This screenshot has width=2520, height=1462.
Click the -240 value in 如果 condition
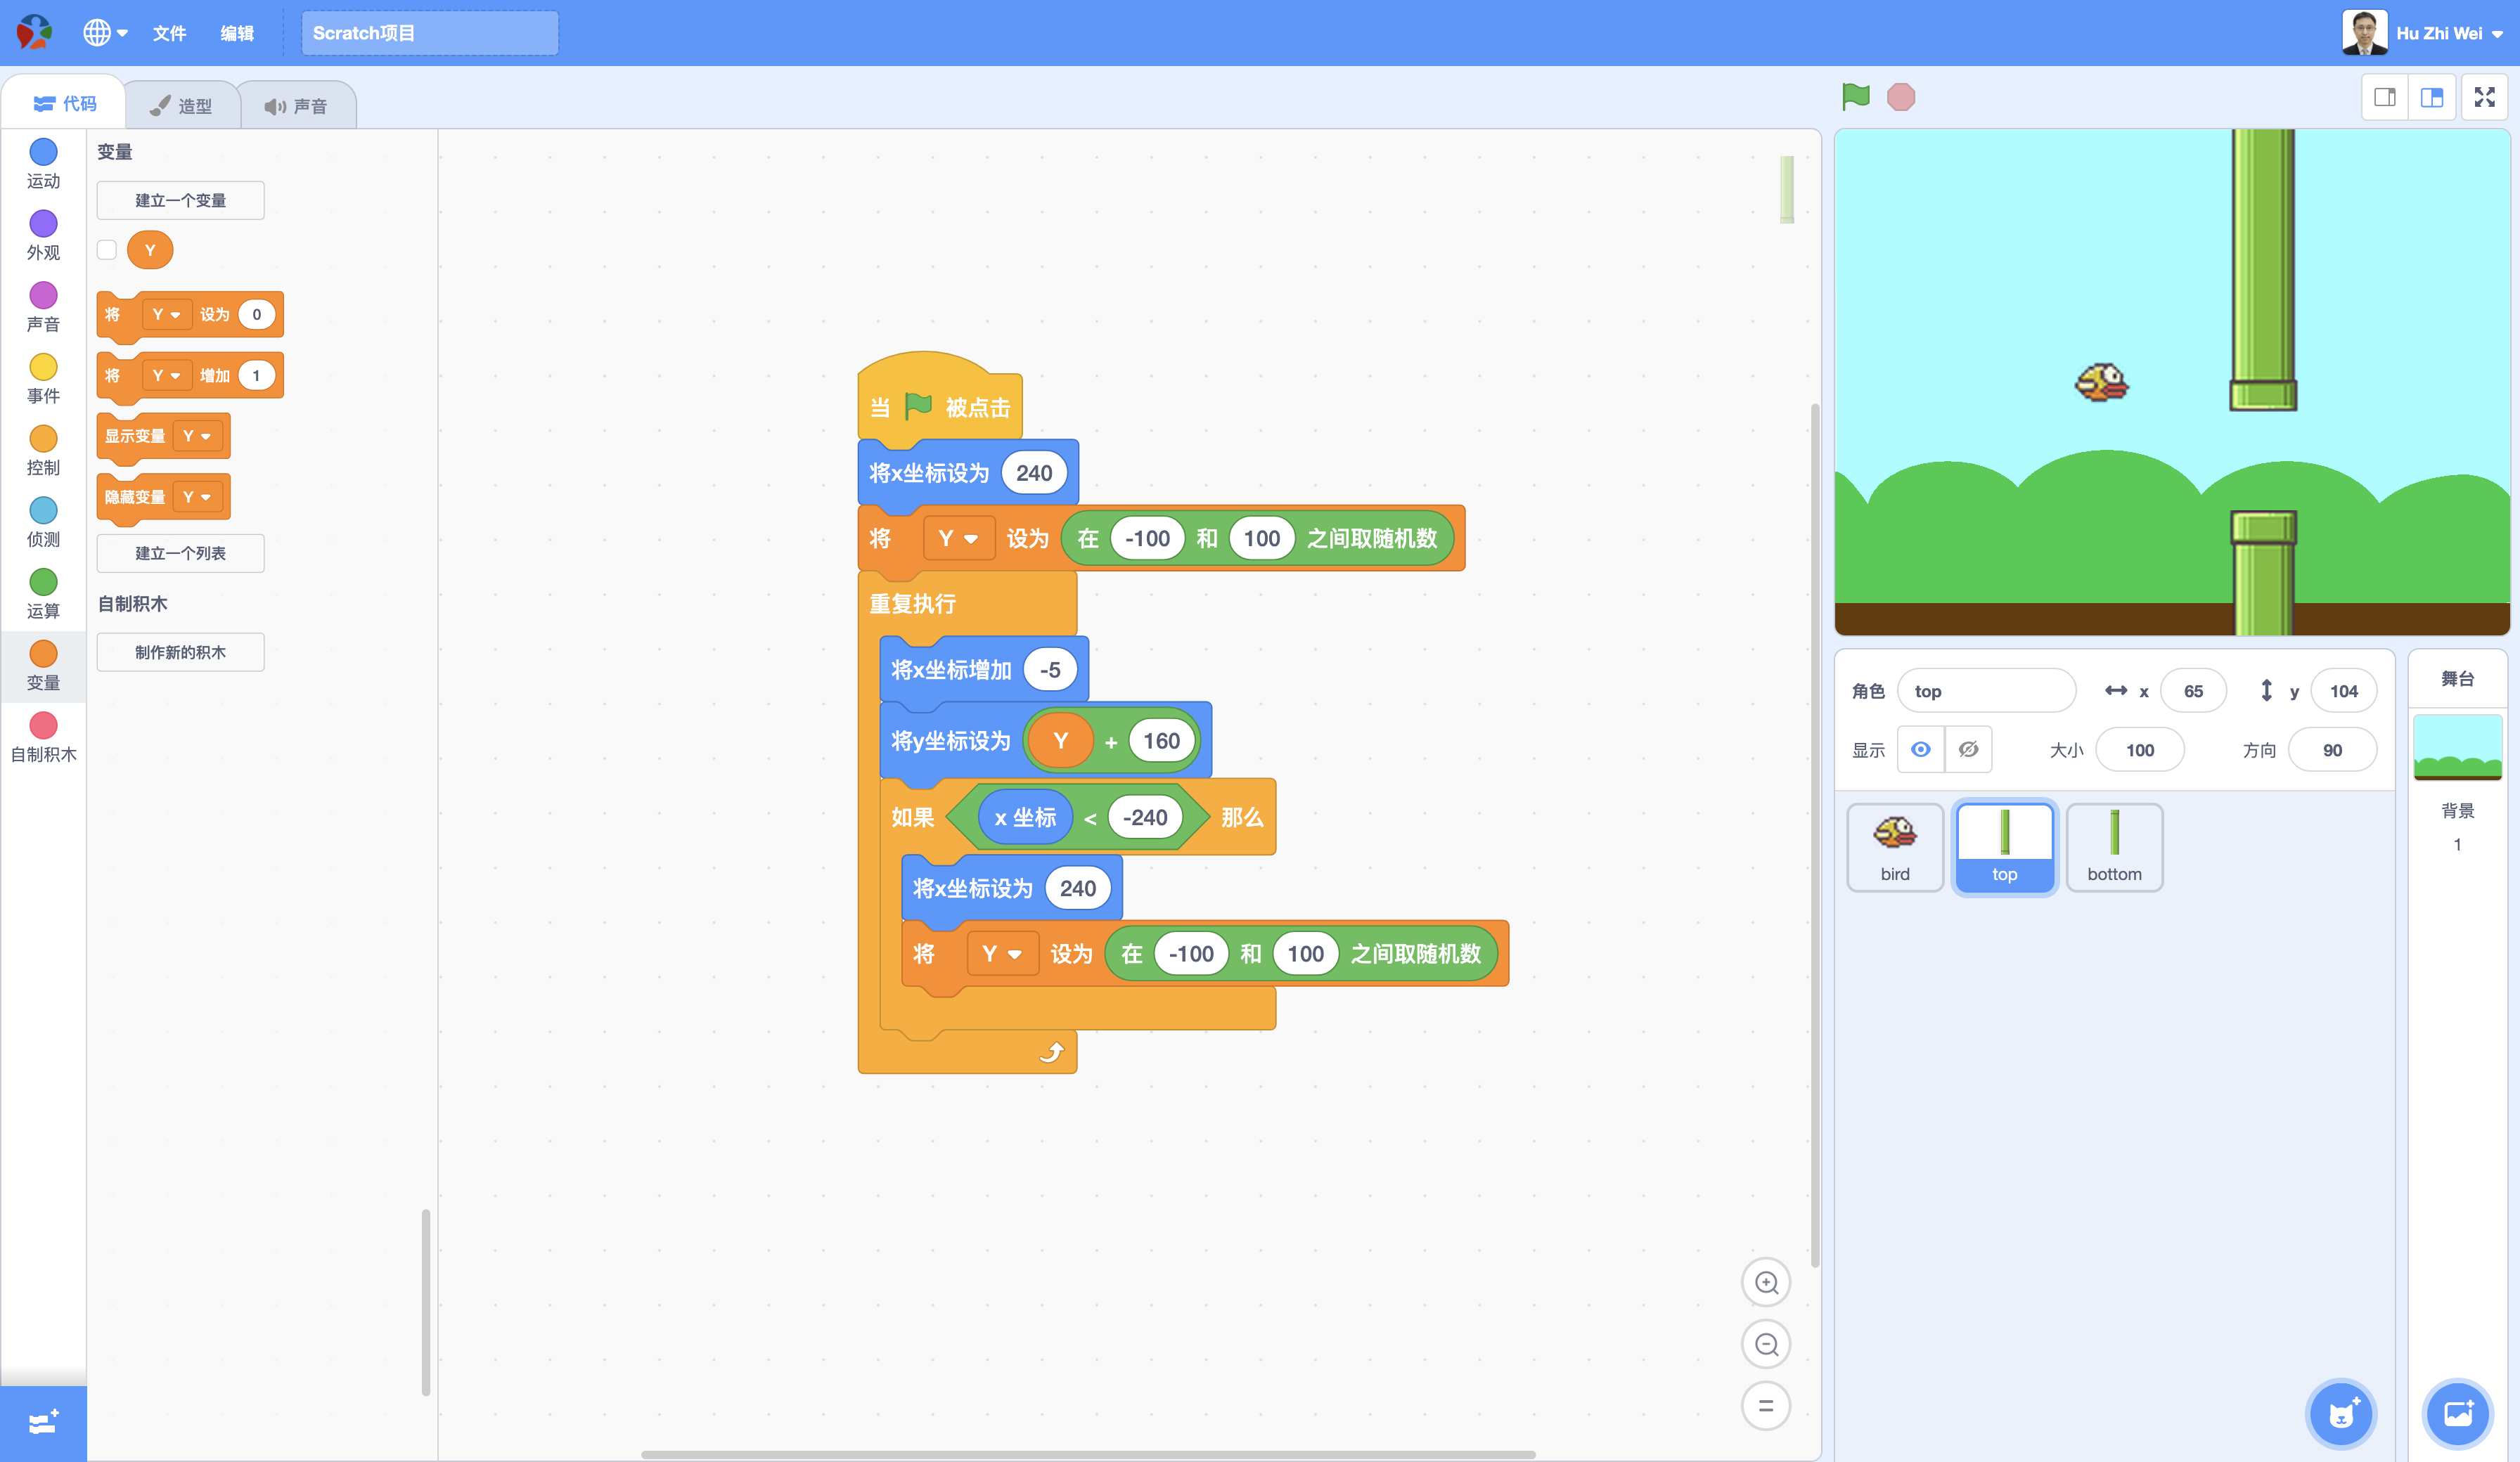pos(1145,817)
